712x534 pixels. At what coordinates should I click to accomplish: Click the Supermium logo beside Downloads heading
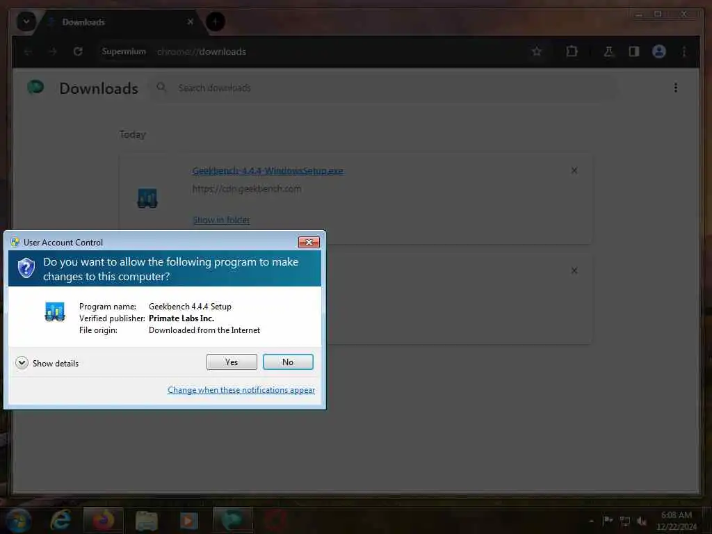pyautogui.click(x=35, y=87)
